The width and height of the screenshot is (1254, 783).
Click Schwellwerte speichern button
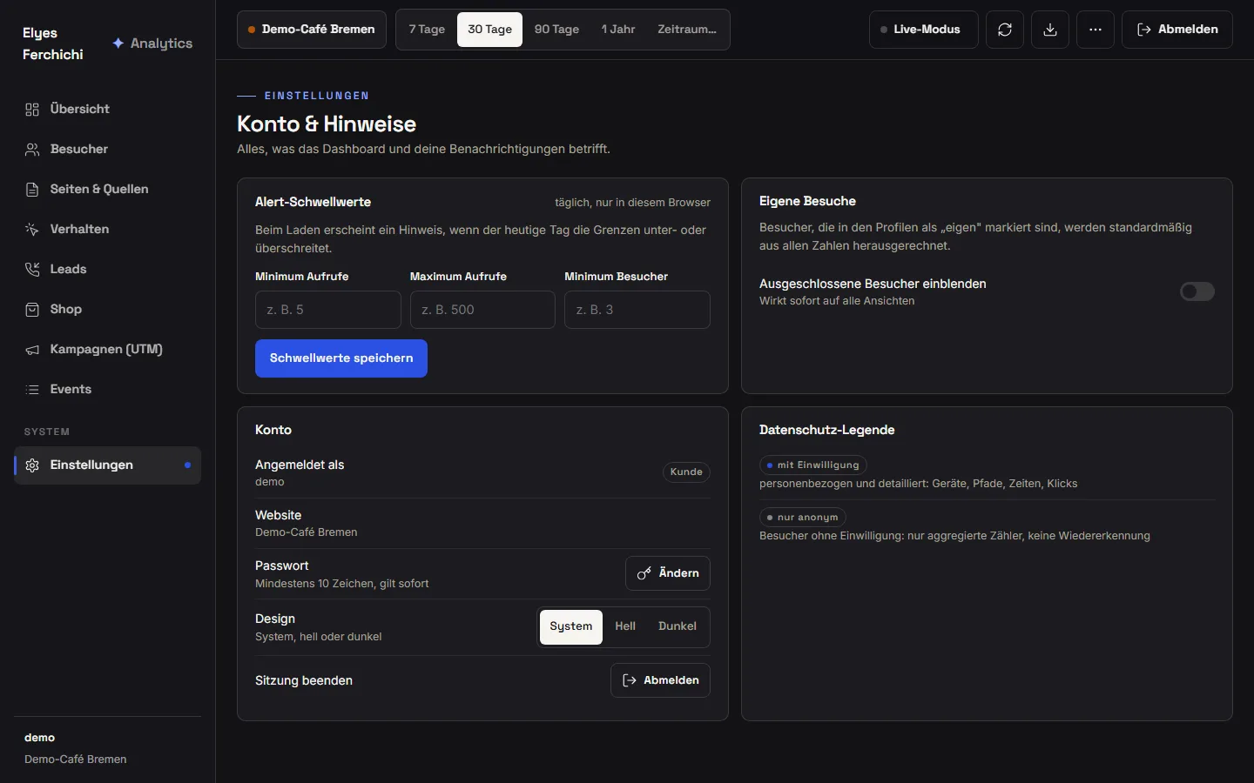(341, 358)
